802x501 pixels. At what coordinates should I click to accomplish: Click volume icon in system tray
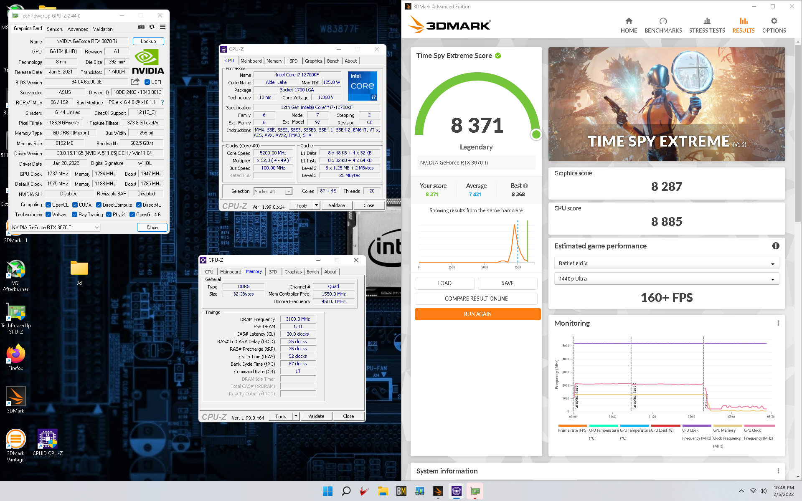click(x=763, y=491)
